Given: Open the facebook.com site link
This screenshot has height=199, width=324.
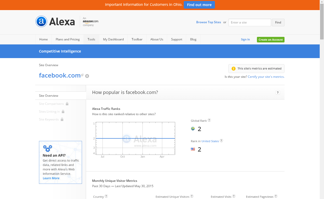Looking at the screenshot, I should (60, 75).
